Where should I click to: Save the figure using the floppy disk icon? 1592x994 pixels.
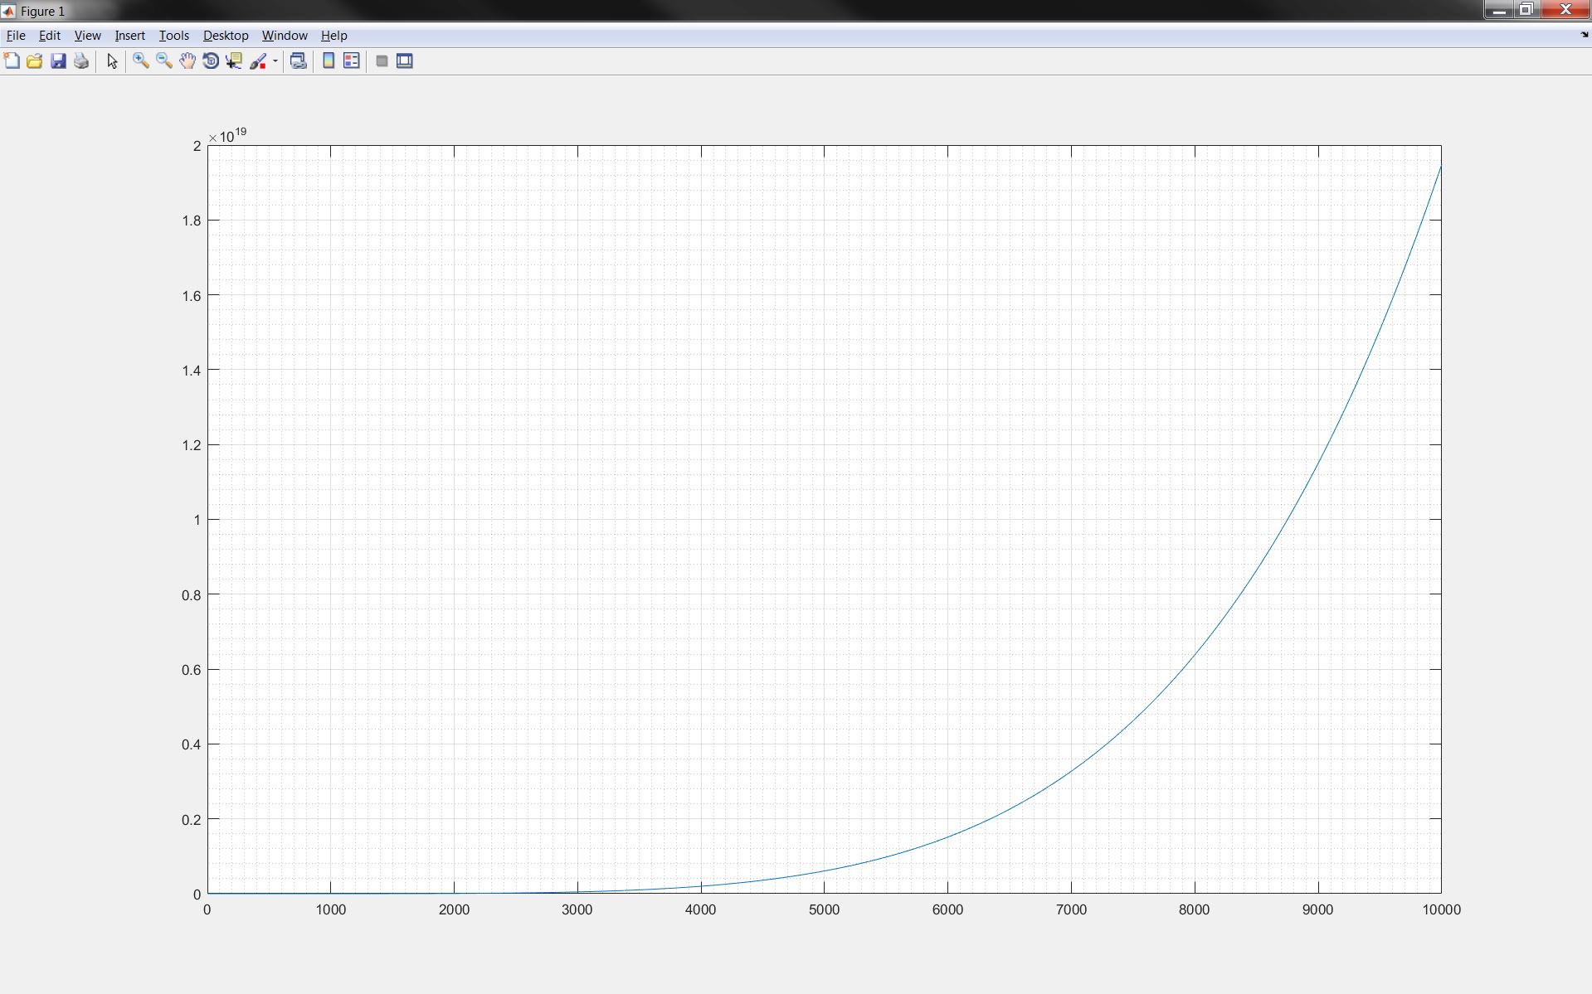coord(58,61)
